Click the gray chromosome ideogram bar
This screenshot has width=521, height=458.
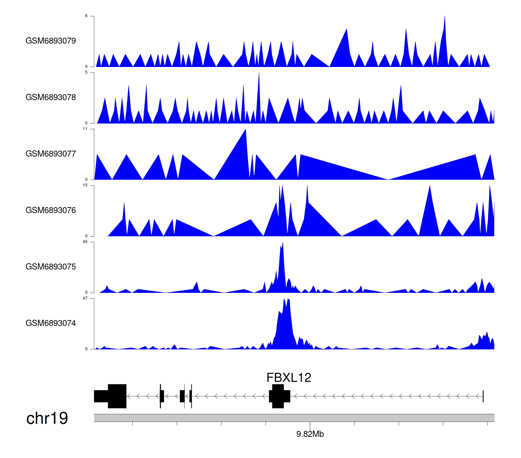[294, 418]
